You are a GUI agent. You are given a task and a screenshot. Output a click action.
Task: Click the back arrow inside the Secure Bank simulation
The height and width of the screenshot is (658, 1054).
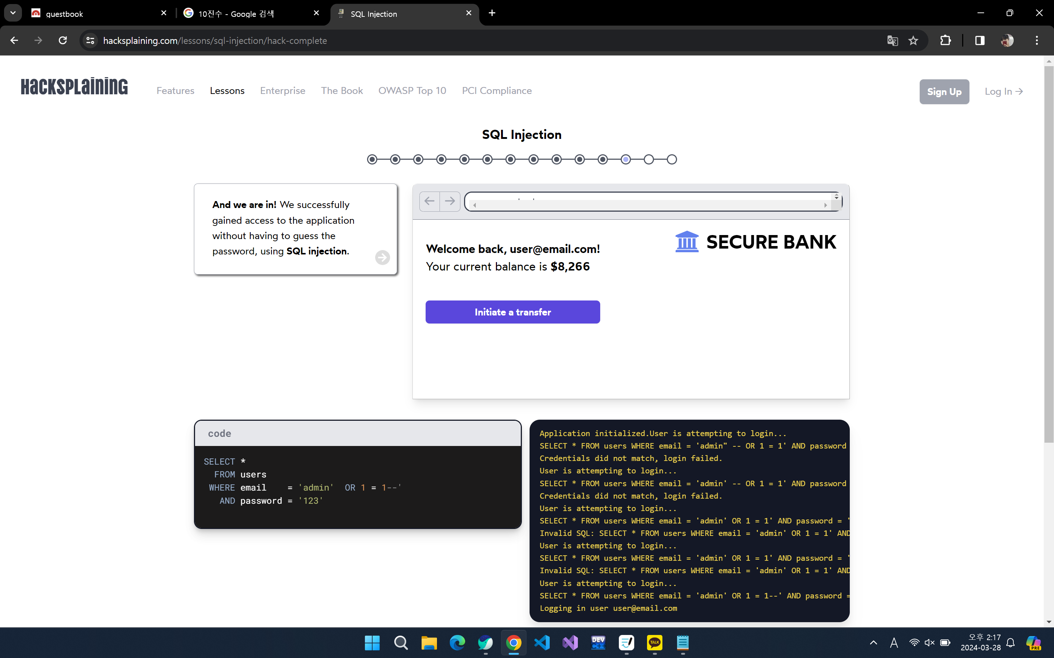(429, 201)
